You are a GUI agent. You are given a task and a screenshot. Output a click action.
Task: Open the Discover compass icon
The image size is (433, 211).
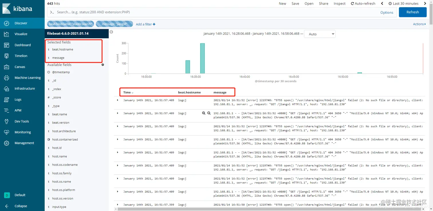pyautogui.click(x=7, y=23)
